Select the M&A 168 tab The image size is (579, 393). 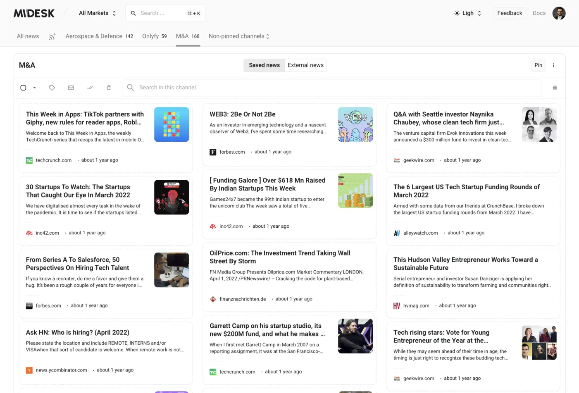[188, 36]
